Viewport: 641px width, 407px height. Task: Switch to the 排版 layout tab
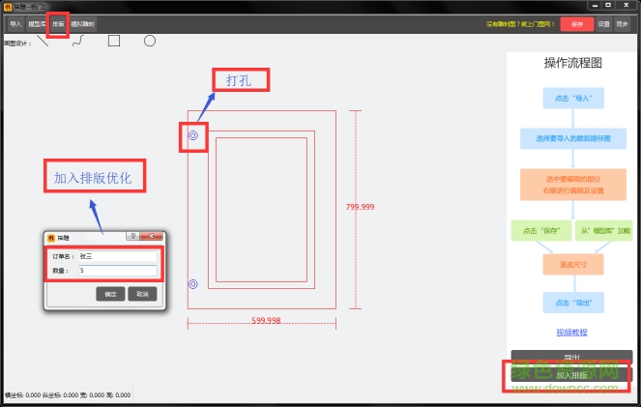[x=58, y=23]
